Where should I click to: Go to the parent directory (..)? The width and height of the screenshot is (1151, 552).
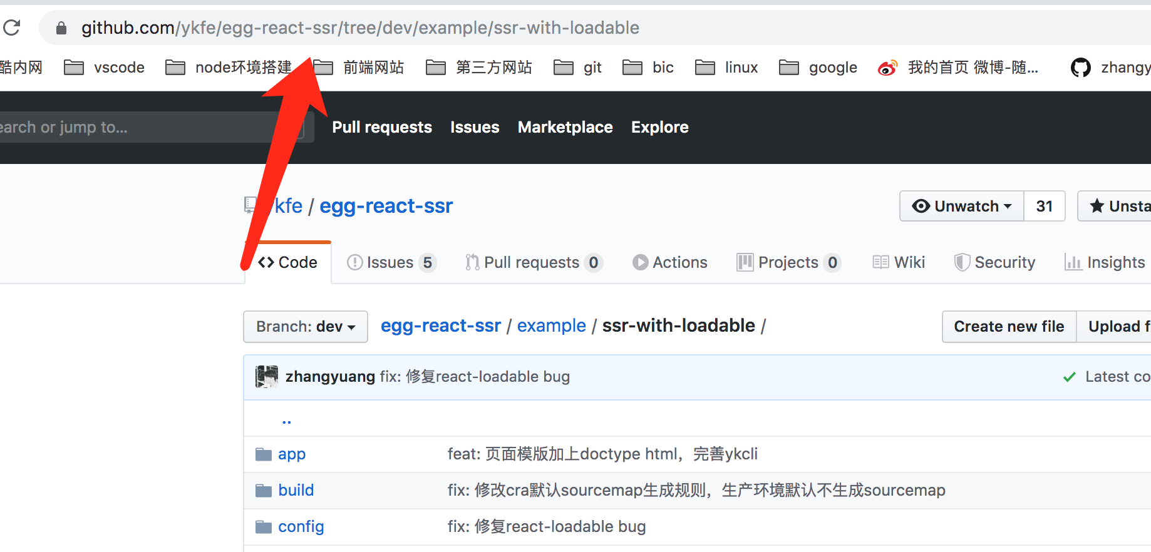tap(287, 420)
